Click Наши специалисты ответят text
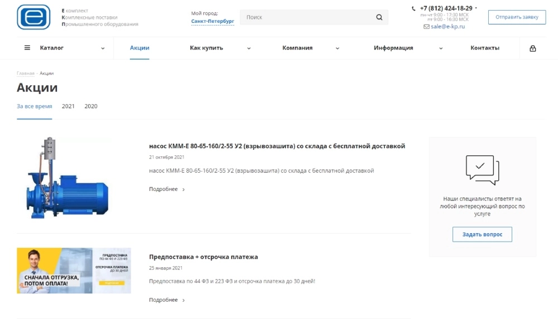Viewport: 558px width, 319px height. [482, 206]
